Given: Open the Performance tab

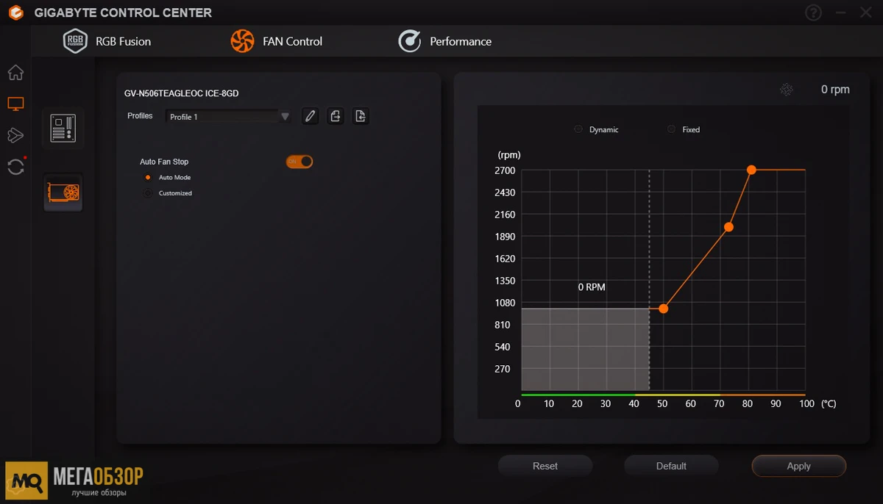Looking at the screenshot, I should [445, 41].
